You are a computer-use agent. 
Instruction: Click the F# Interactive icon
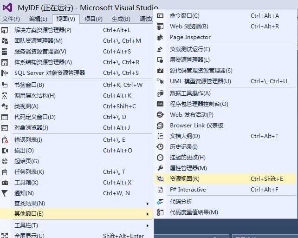pyautogui.click(x=160, y=190)
